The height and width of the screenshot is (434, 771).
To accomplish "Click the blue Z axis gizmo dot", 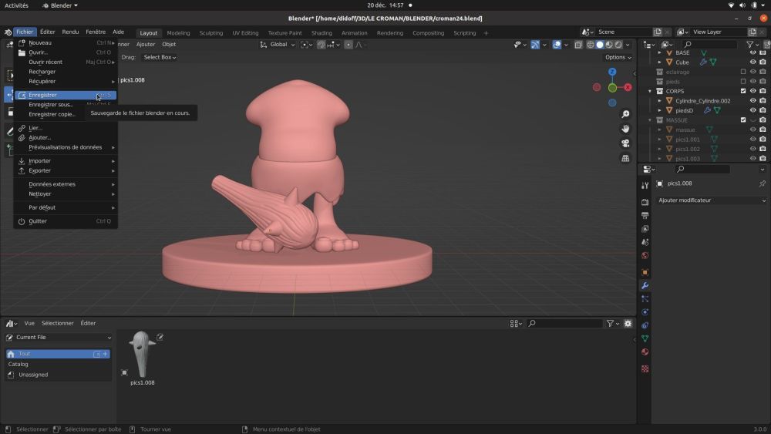I will [612, 72].
